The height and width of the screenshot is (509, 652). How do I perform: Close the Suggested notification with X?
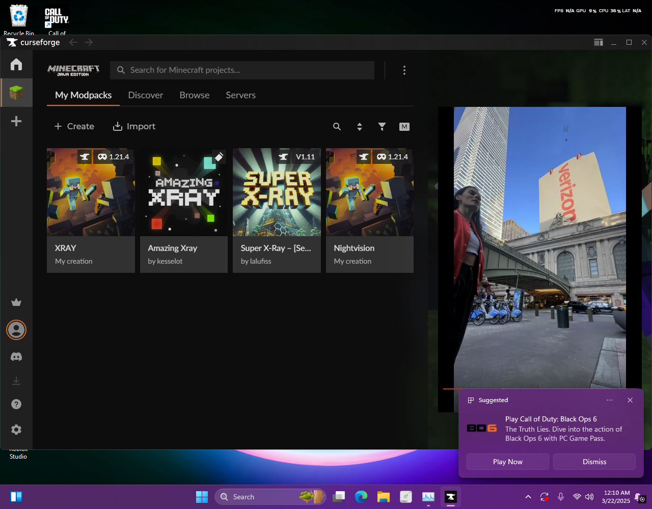click(x=630, y=400)
